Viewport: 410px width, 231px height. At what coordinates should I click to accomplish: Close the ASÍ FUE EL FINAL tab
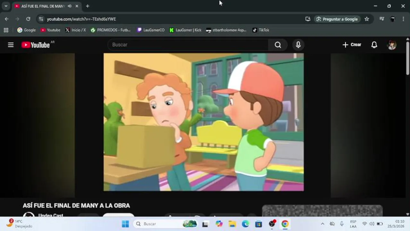point(77,6)
